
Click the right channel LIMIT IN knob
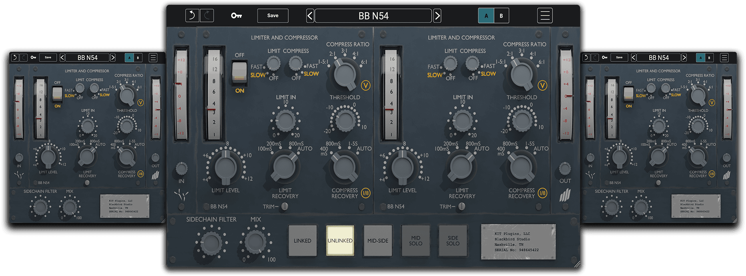tap(463, 121)
